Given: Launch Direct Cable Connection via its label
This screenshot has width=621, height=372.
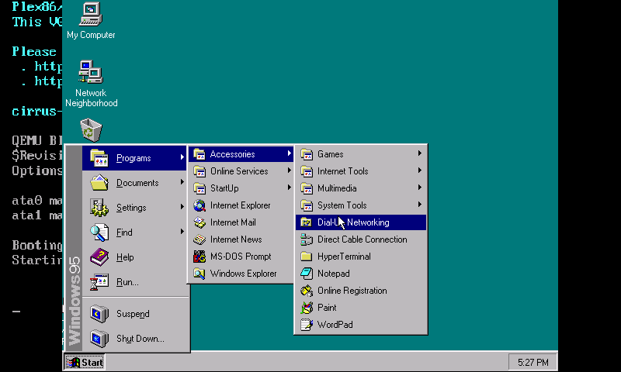Looking at the screenshot, I should [362, 239].
